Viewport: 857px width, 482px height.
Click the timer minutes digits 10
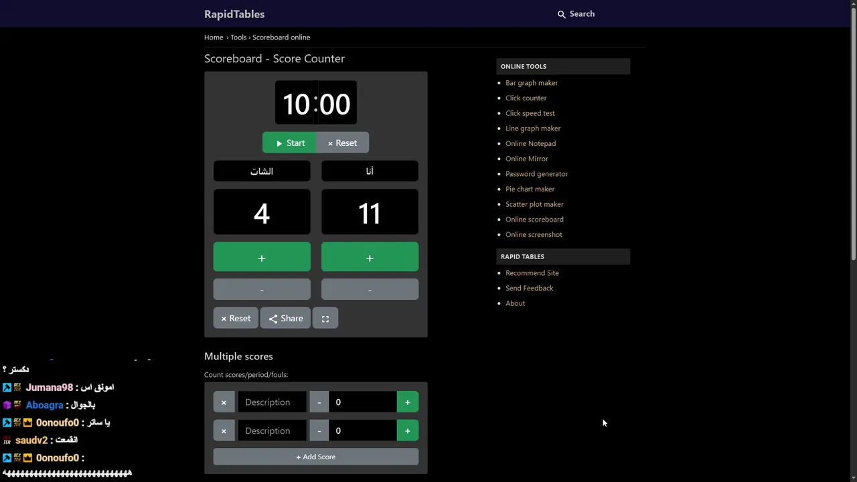click(296, 104)
